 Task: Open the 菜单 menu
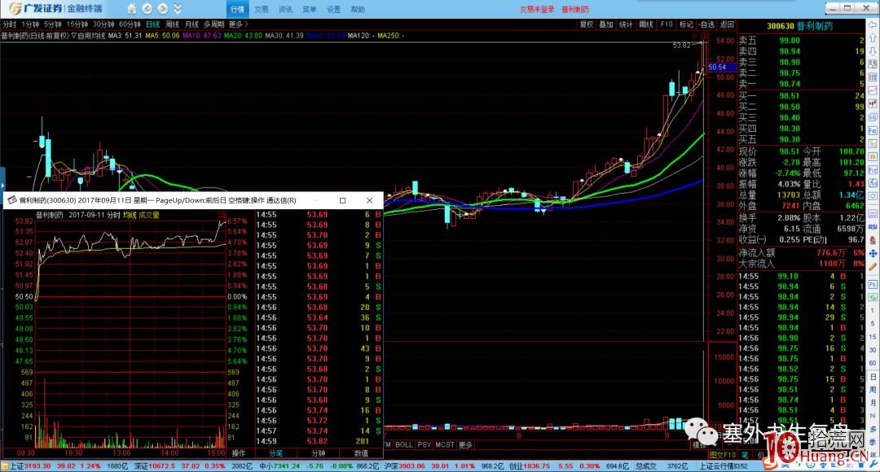310,10
